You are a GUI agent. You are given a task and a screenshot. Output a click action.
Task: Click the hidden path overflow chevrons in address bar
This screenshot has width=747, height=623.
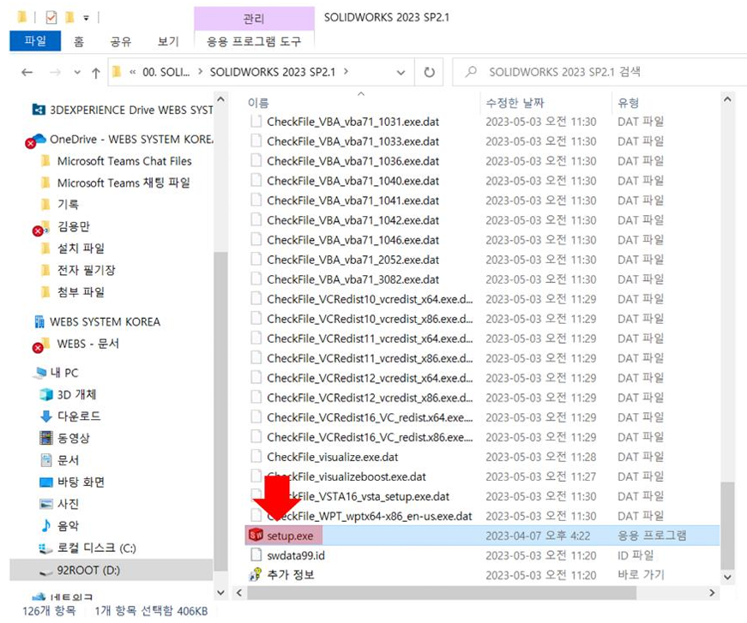(x=132, y=72)
